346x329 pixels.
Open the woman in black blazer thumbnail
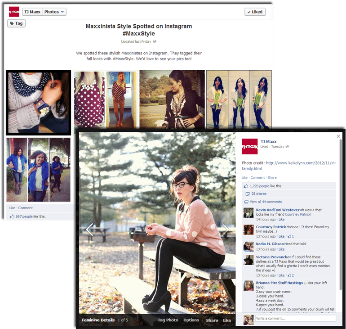point(172,99)
